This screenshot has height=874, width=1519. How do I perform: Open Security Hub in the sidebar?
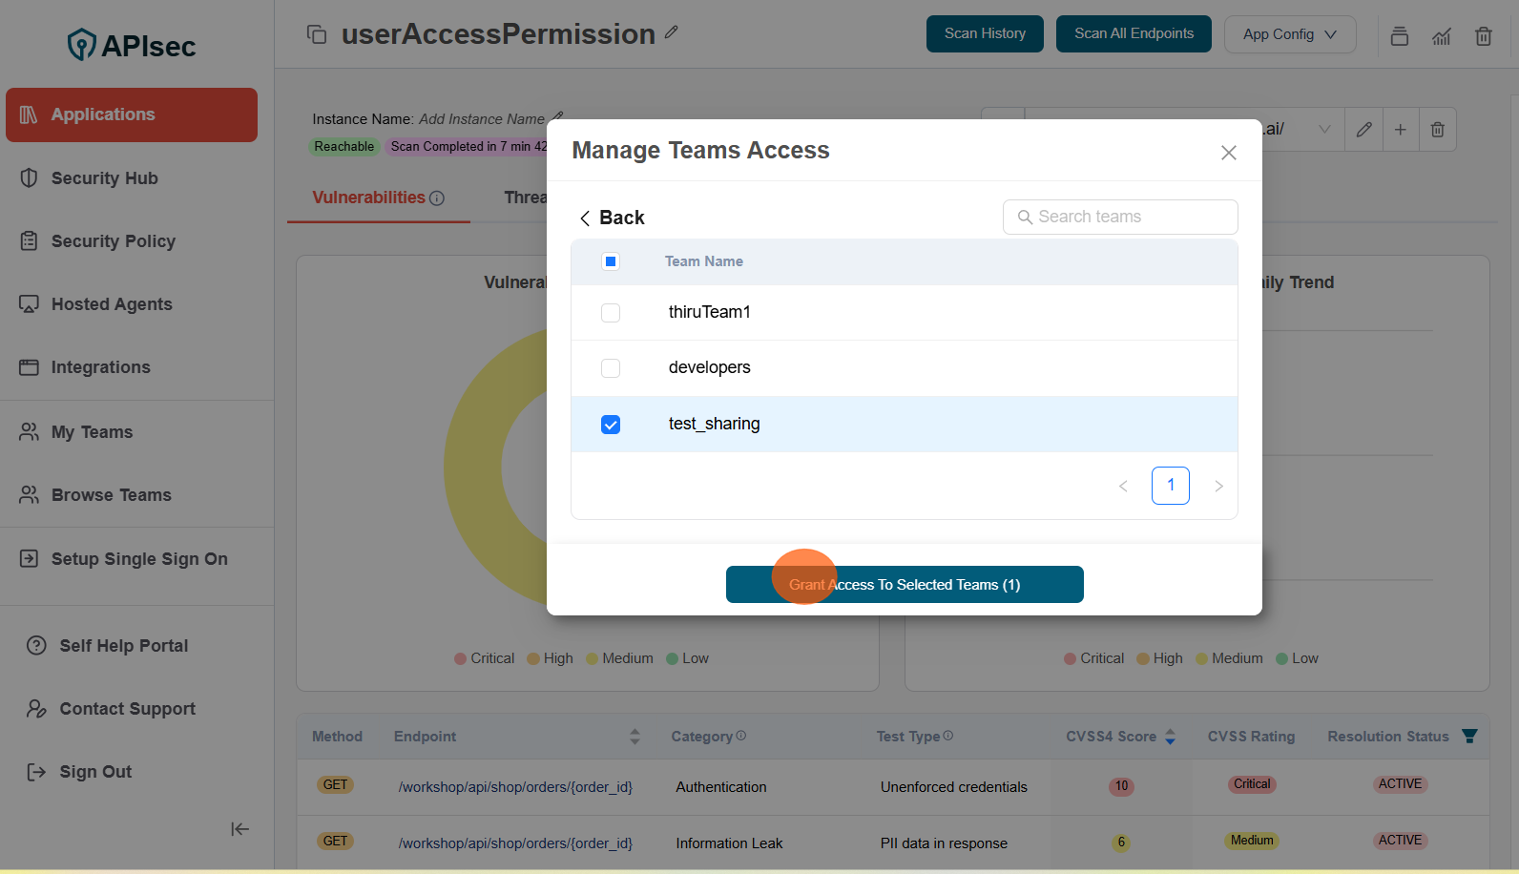(104, 178)
